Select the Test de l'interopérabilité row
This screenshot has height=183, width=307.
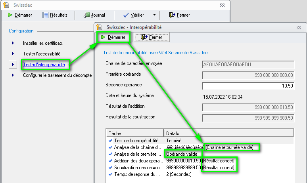coord(200,141)
